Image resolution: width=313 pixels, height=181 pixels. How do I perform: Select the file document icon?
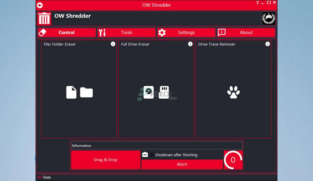(x=71, y=92)
